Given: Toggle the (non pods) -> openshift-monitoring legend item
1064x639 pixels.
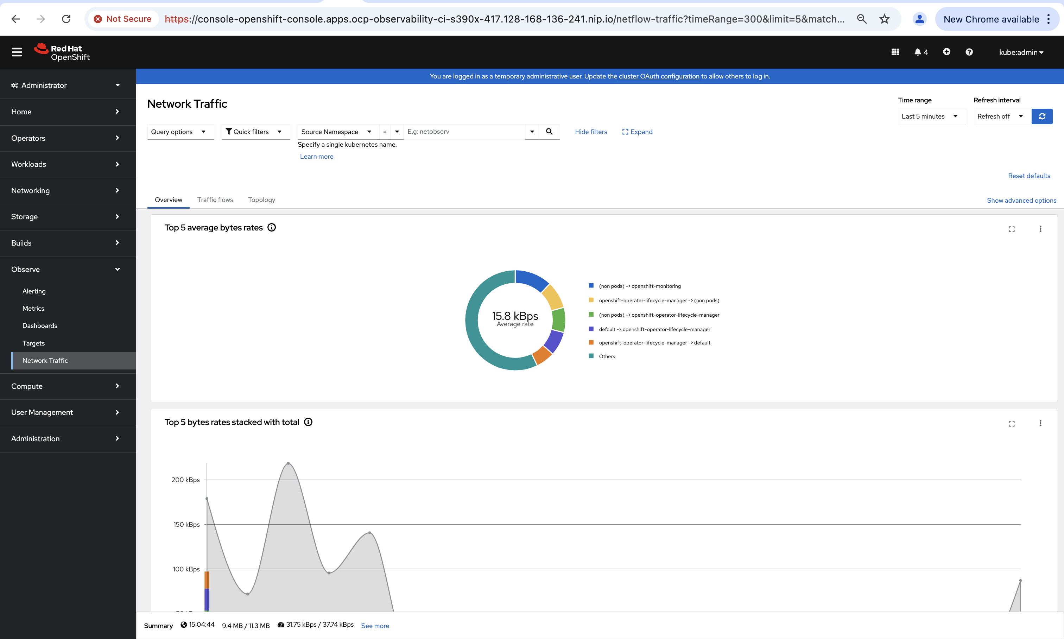Looking at the screenshot, I should point(639,286).
